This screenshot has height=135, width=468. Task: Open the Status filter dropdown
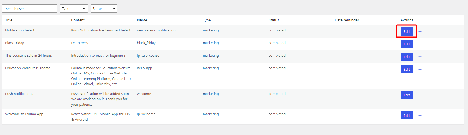104,8
